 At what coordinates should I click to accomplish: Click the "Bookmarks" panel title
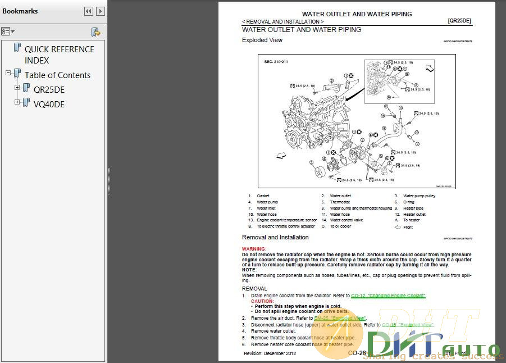coord(20,11)
